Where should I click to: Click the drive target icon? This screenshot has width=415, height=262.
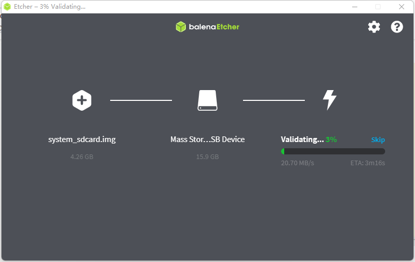tap(207, 100)
